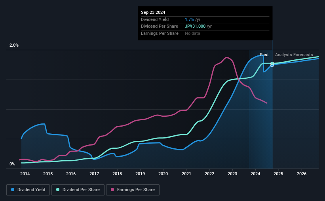Toggle the Dividend Per Share legend button

[x=78, y=190]
